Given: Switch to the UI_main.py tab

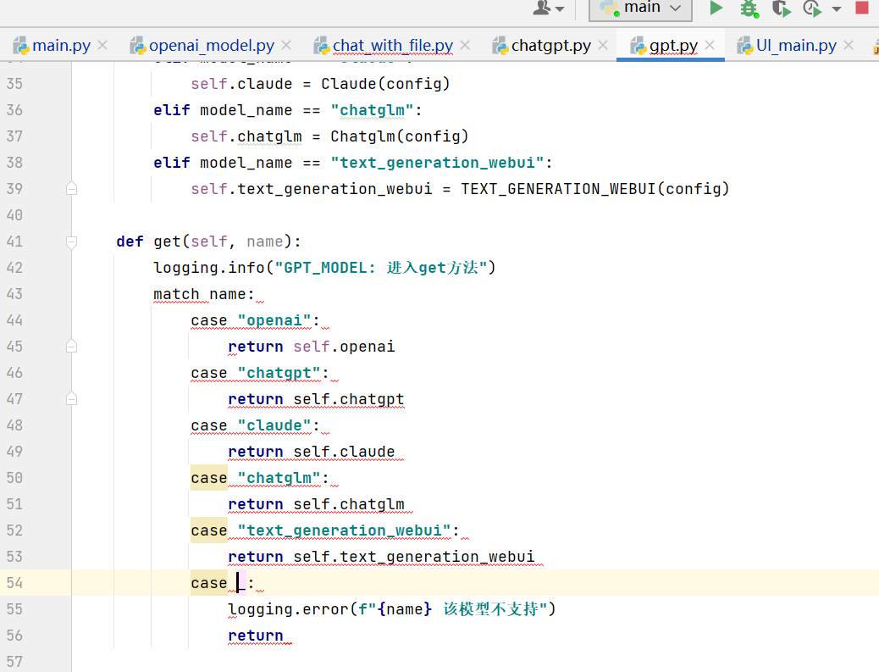Looking at the screenshot, I should (x=793, y=45).
